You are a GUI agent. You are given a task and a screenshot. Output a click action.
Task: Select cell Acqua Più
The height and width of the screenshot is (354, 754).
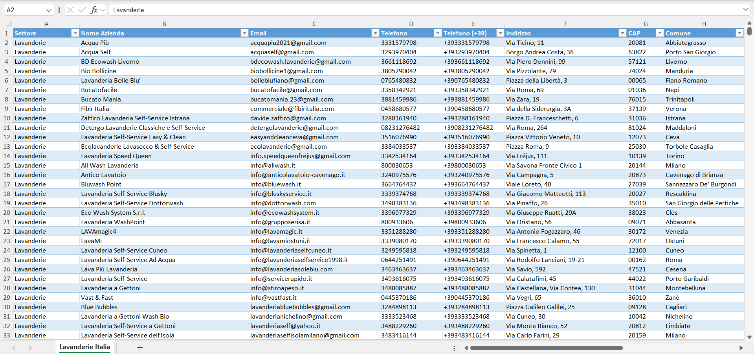(x=164, y=42)
